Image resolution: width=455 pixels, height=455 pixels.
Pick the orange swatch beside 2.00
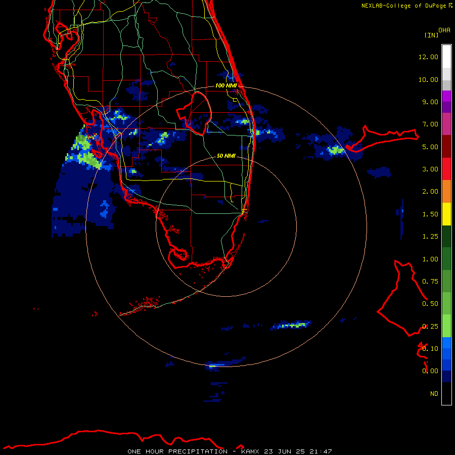pos(446,192)
